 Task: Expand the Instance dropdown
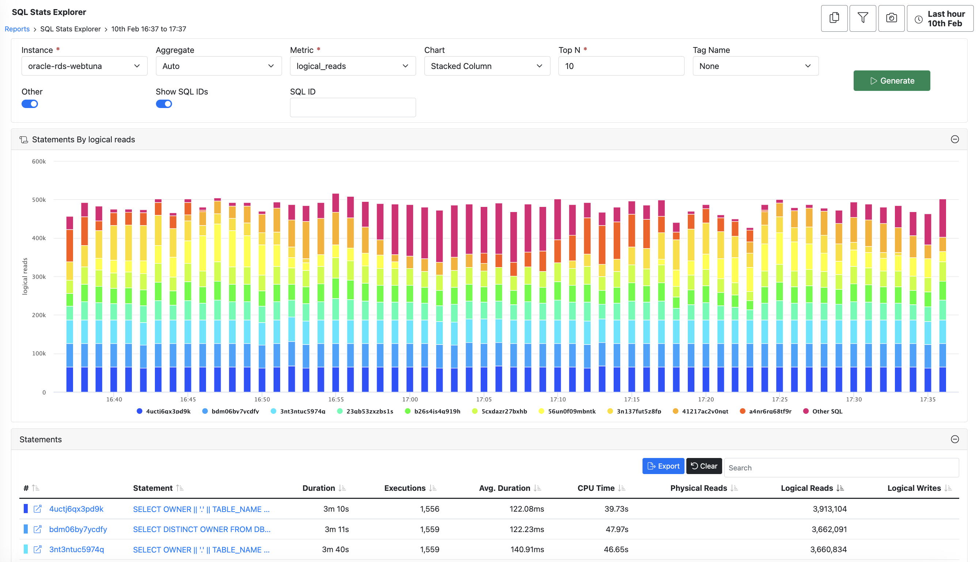coord(83,66)
